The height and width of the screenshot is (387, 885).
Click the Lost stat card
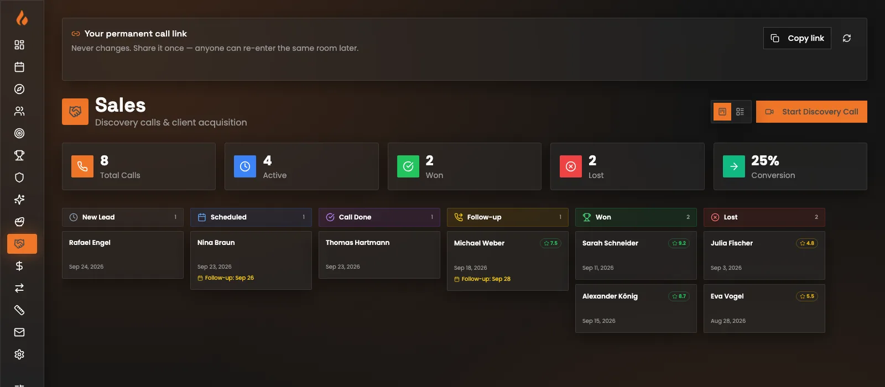pyautogui.click(x=627, y=166)
